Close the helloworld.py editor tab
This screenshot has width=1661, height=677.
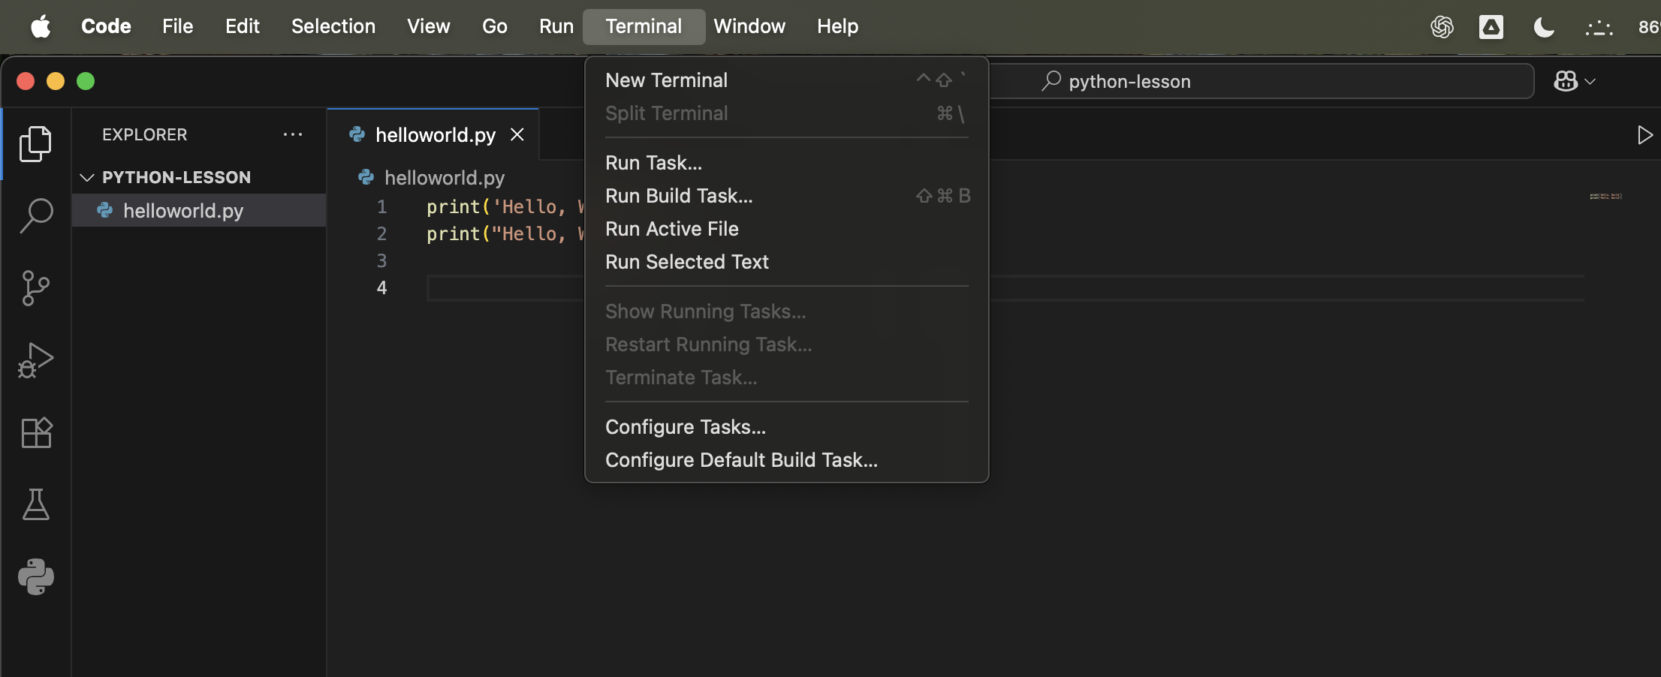click(517, 134)
